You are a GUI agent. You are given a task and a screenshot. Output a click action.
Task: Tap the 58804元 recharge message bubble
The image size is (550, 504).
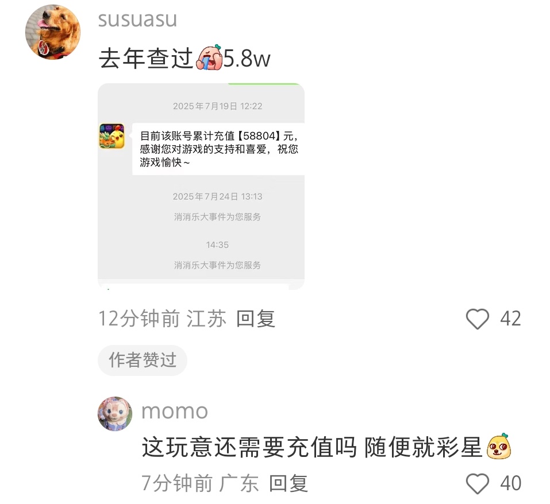click(x=218, y=149)
